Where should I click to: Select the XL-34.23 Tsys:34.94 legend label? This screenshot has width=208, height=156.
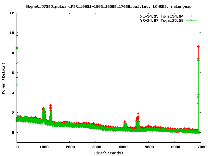162,16
